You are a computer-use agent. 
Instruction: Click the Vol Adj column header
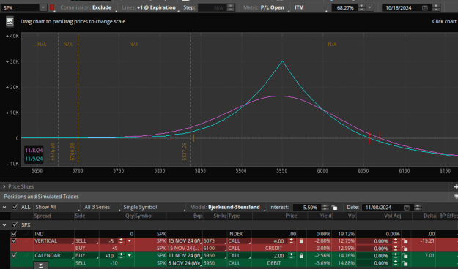point(392,216)
